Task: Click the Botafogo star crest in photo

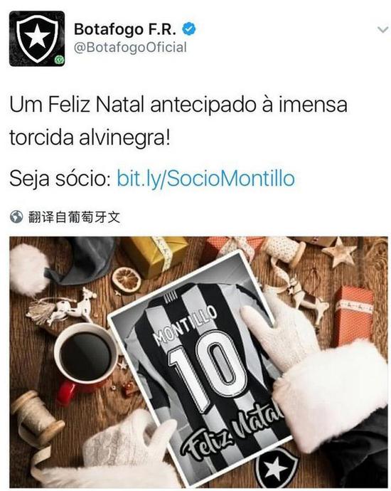Action: pyautogui.click(x=275, y=468)
